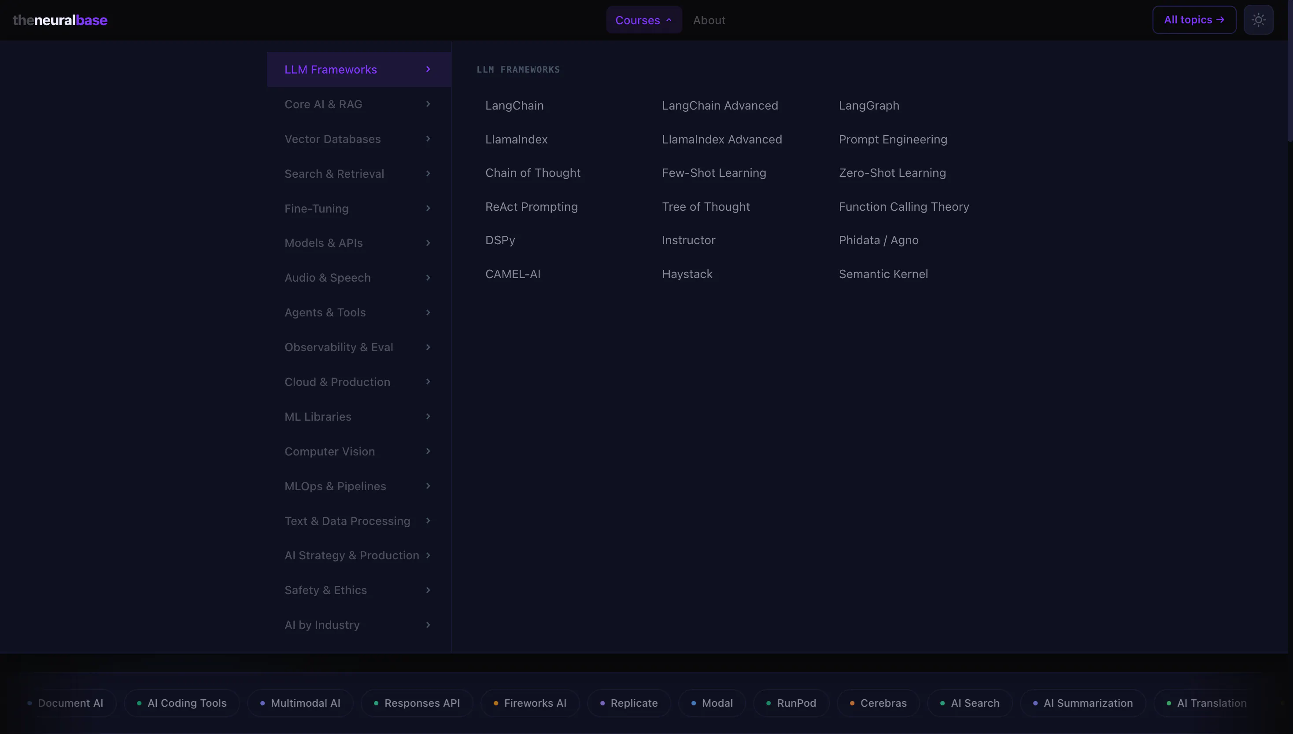The width and height of the screenshot is (1293, 734).
Task: Open the About page
Action: click(x=709, y=20)
